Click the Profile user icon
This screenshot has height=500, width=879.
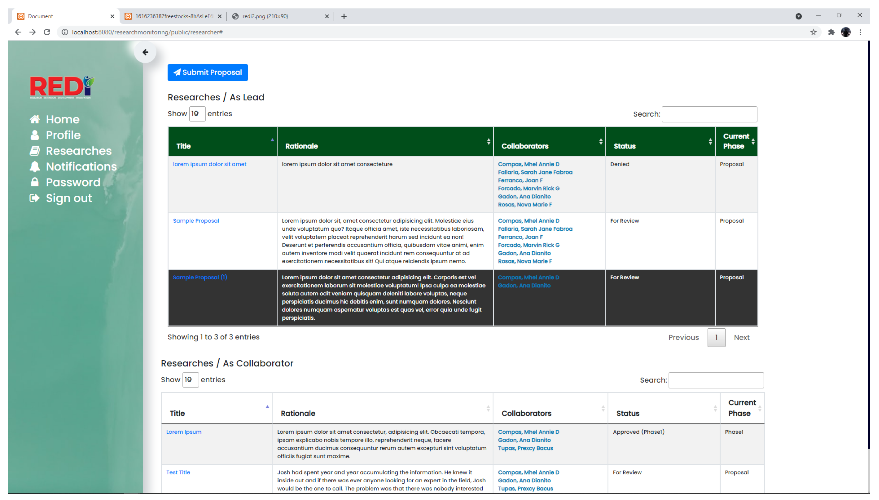pyautogui.click(x=35, y=135)
